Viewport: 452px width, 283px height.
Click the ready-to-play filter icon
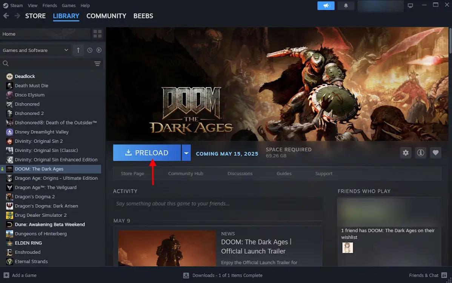point(99,50)
